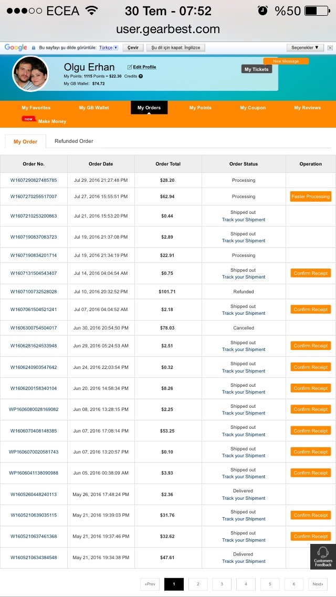Viewport: 336px width, 597px height.
Task: Tap the alarm clock status icon
Action: click(x=262, y=11)
